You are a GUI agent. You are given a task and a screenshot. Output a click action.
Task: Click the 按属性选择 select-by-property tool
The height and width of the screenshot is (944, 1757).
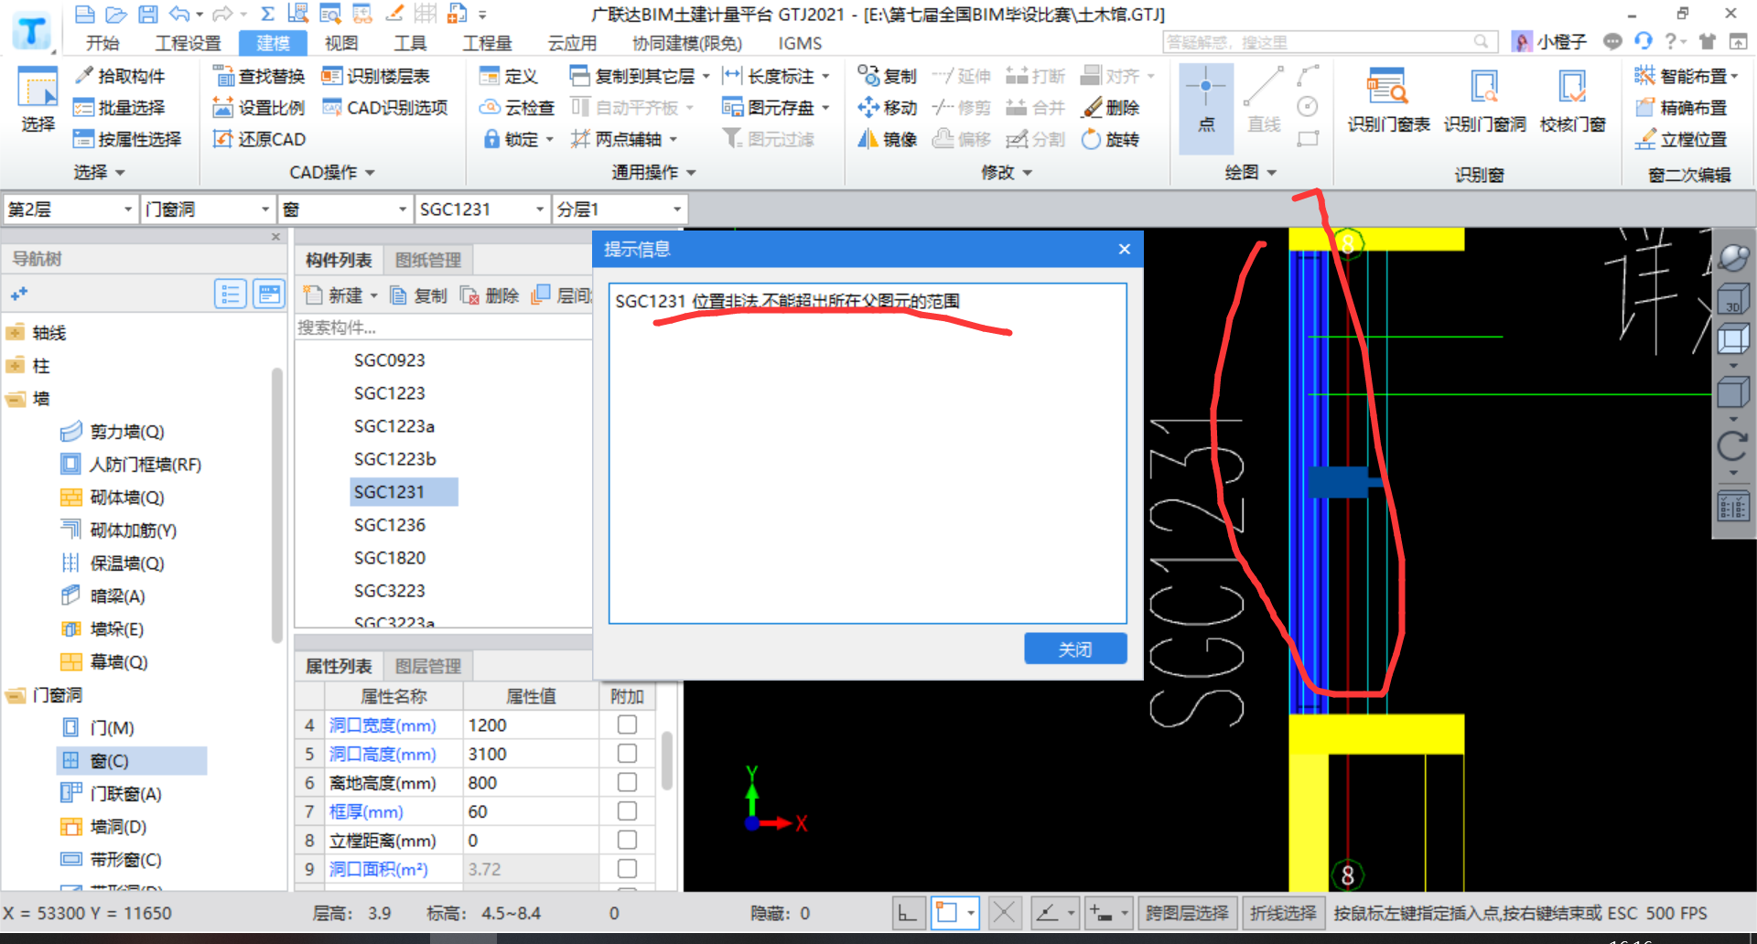127,139
